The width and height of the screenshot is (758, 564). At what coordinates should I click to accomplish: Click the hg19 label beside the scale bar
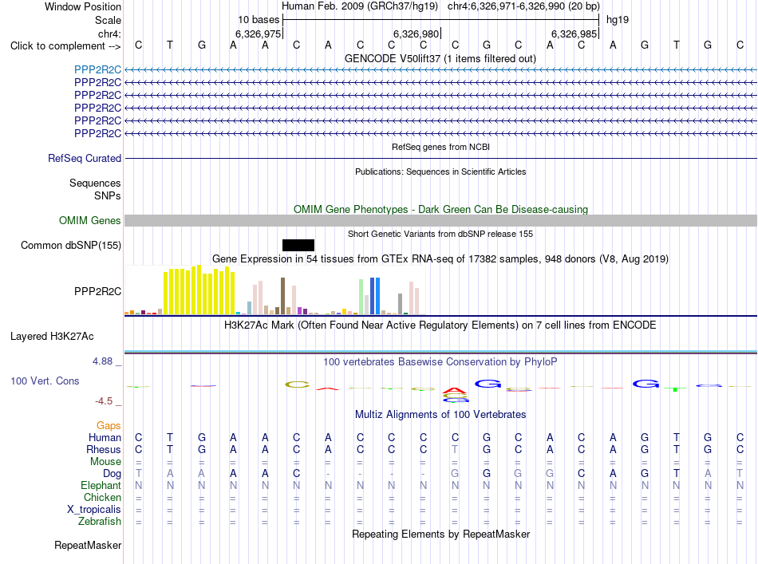click(618, 20)
